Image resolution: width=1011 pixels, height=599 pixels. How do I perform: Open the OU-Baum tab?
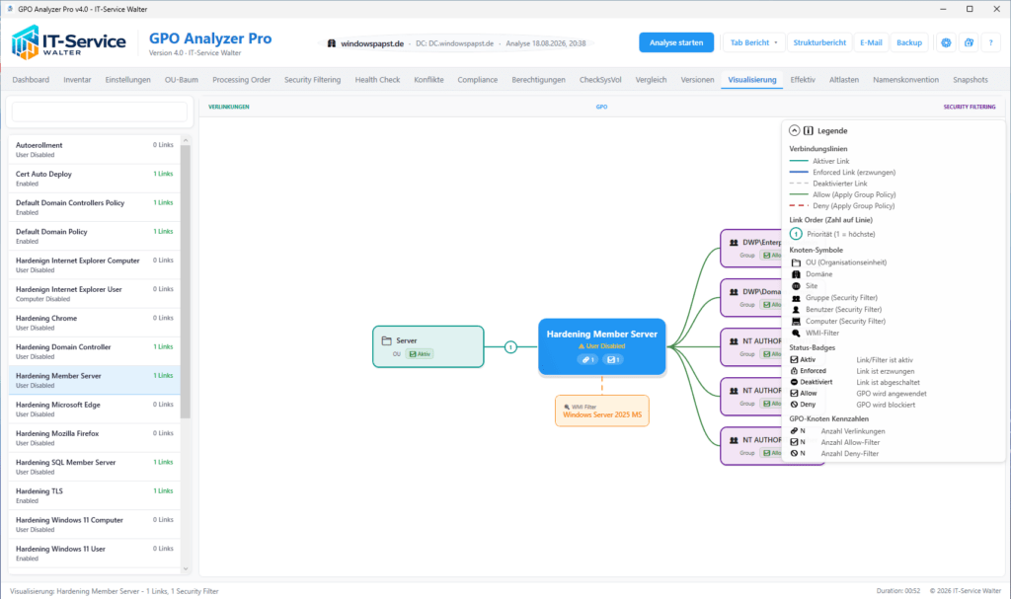click(x=182, y=80)
